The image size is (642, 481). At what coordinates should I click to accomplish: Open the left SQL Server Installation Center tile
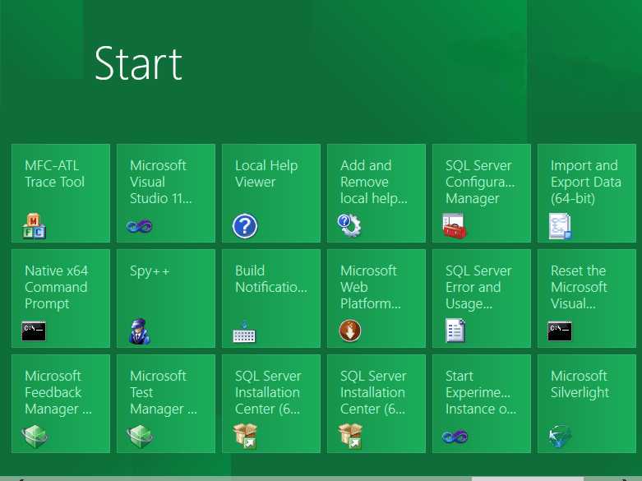270,404
